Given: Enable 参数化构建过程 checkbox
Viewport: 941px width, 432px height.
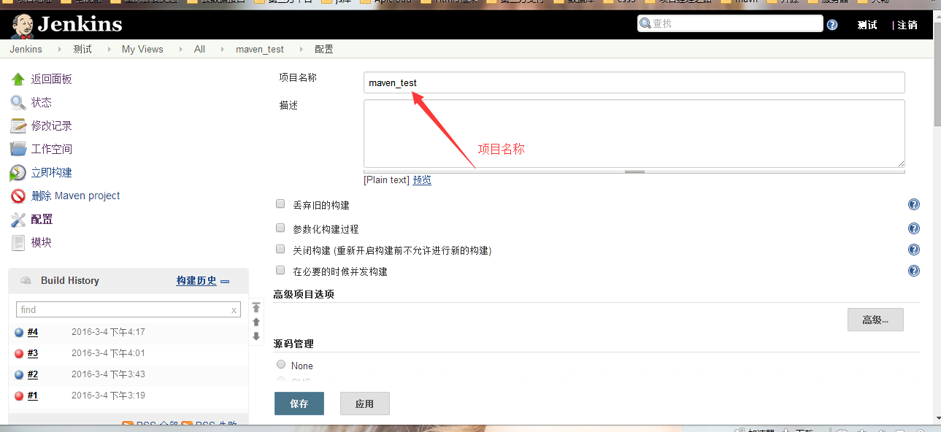Looking at the screenshot, I should [x=280, y=228].
